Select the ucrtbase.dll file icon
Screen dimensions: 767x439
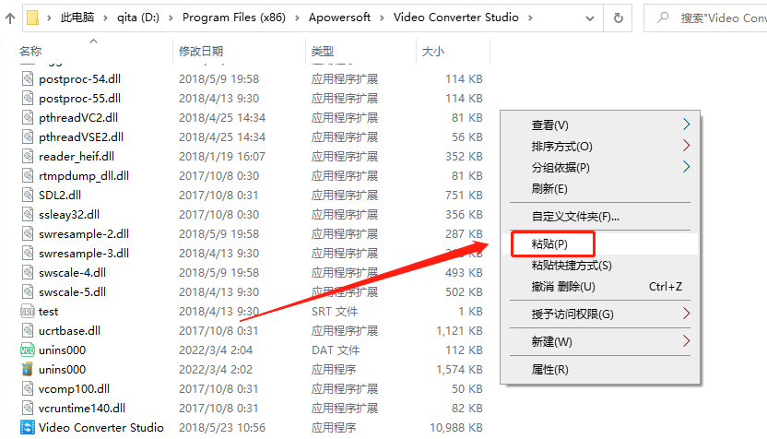pos(28,330)
